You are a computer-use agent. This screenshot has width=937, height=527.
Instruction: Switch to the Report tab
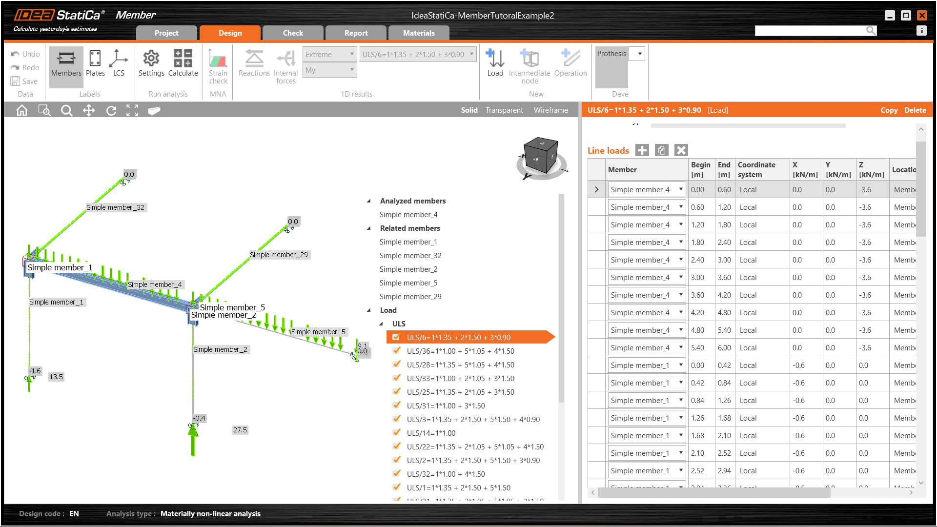pyautogui.click(x=356, y=33)
